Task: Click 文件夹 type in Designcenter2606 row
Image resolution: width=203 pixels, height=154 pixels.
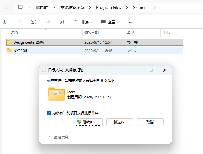Action: click(132, 42)
